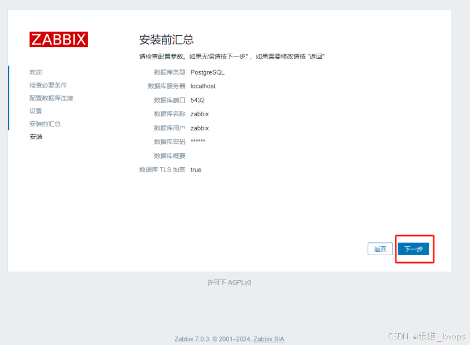This screenshot has height=345, width=470.
Task: Select the 安装 step in sidebar
Action: coord(36,137)
